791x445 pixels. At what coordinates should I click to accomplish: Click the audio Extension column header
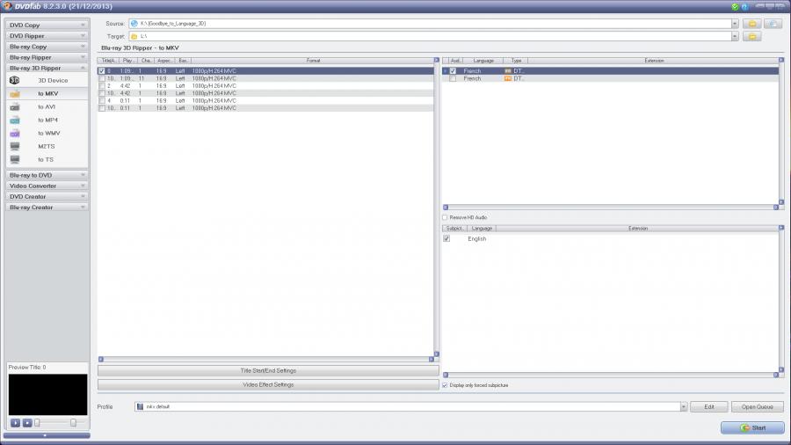(653, 61)
